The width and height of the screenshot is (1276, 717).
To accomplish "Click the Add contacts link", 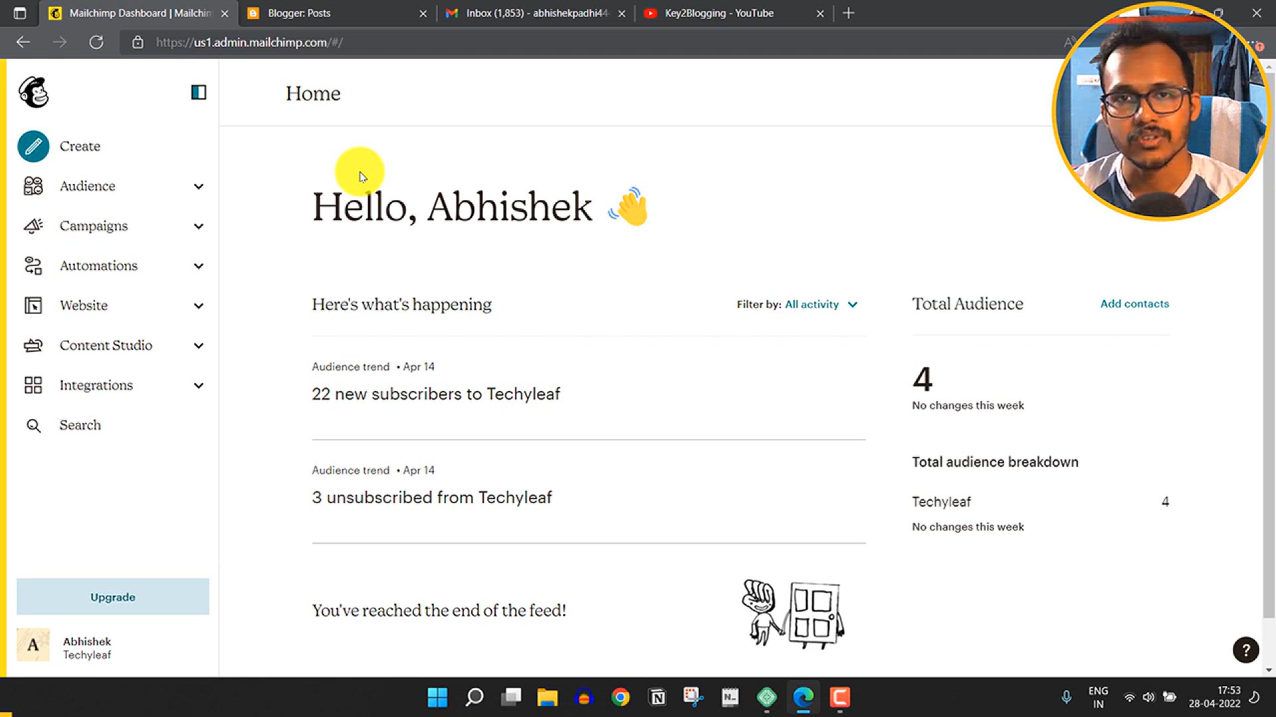I will pos(1134,304).
